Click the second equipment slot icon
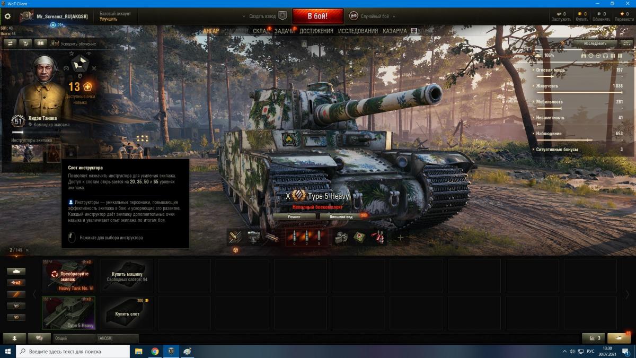This screenshot has width=636, height=358. (253, 237)
